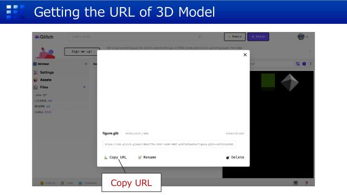Screen dimensions: 347x195
Task: Delete the figure.glb asset
Action: pos(235,158)
